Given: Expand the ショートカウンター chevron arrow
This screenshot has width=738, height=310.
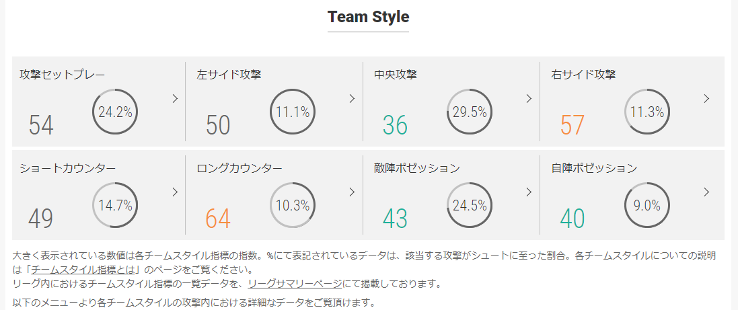Looking at the screenshot, I should click(x=175, y=192).
